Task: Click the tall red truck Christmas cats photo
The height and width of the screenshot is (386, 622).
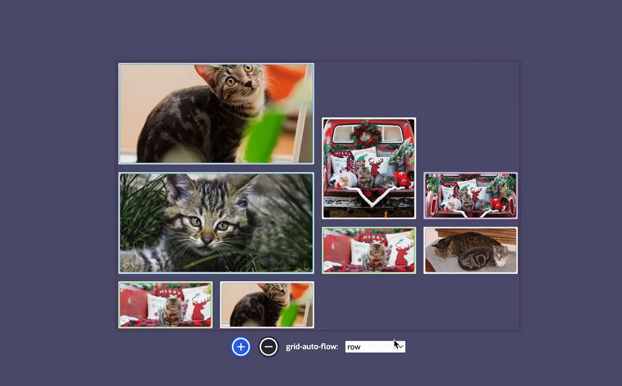Action: 369,168
